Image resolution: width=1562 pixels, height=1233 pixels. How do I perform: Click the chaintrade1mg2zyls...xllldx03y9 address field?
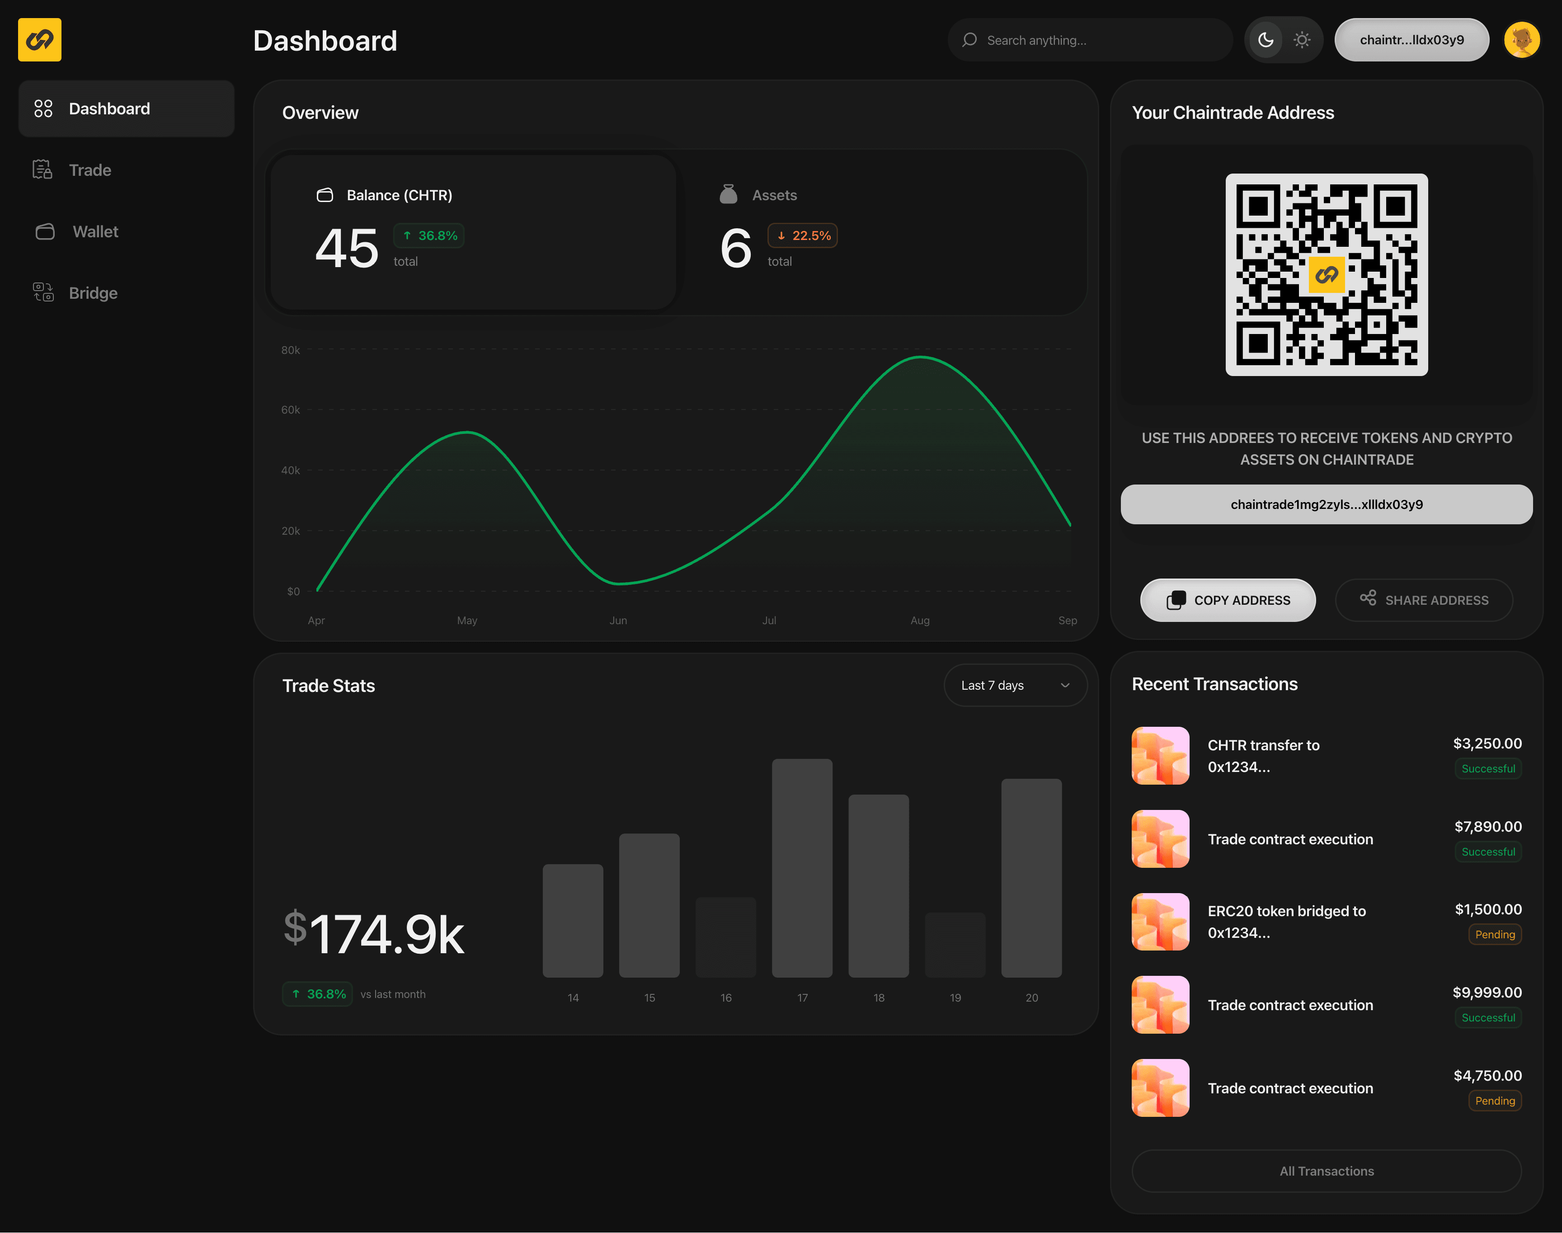point(1327,504)
